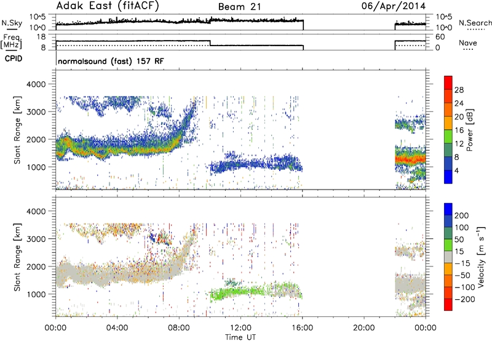Click the "4000" tick in the power panel
This screenshot has width=492, height=341.
[36, 84]
